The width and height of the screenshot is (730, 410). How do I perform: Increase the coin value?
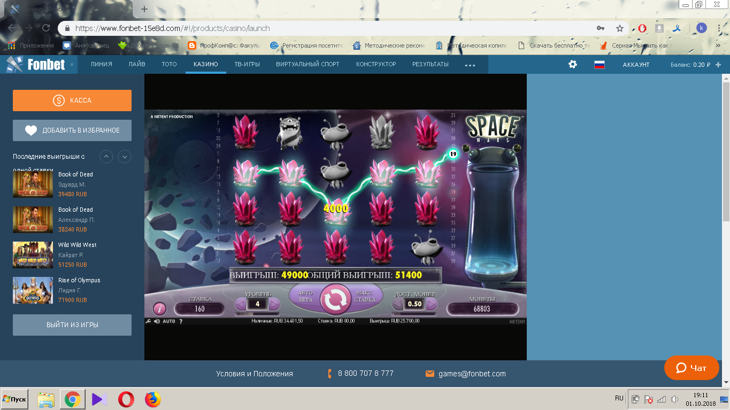pos(432,304)
